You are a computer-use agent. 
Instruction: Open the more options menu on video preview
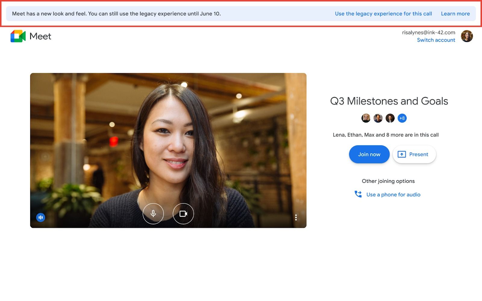(296, 217)
